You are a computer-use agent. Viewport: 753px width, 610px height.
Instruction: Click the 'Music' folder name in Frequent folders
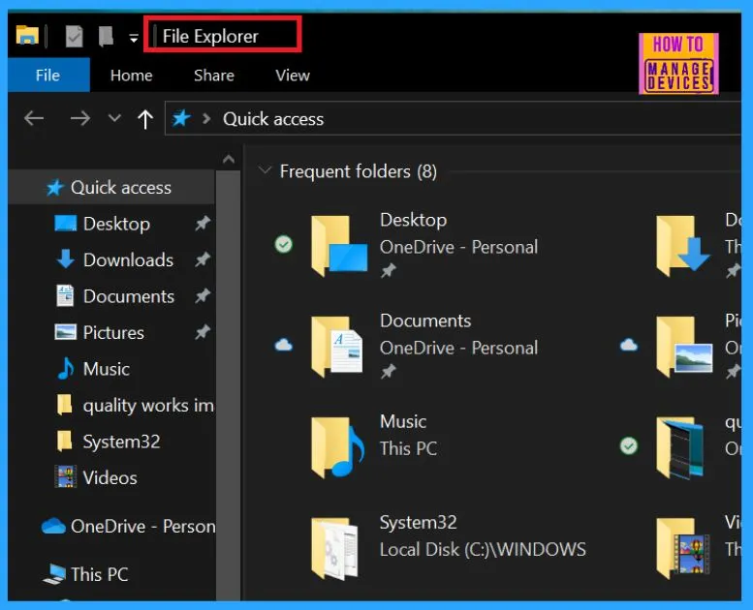403,421
